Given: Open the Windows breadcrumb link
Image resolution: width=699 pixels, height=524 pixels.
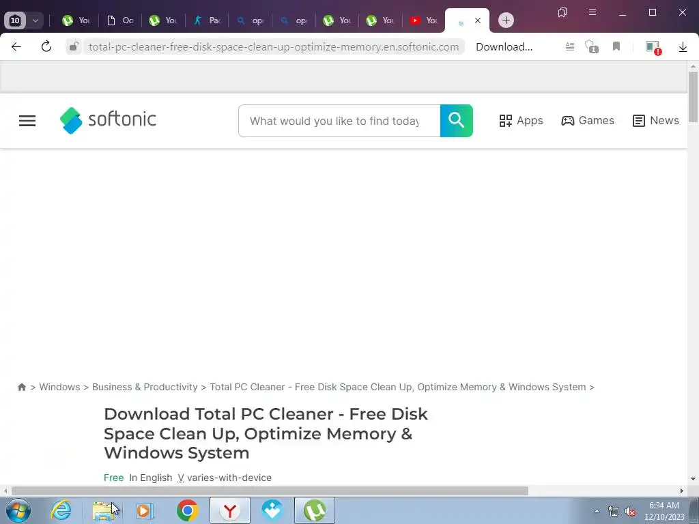Looking at the screenshot, I should click(x=60, y=387).
